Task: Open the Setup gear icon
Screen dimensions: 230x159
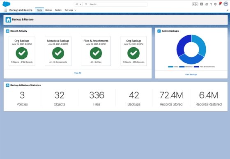Action: [x=215, y=4]
